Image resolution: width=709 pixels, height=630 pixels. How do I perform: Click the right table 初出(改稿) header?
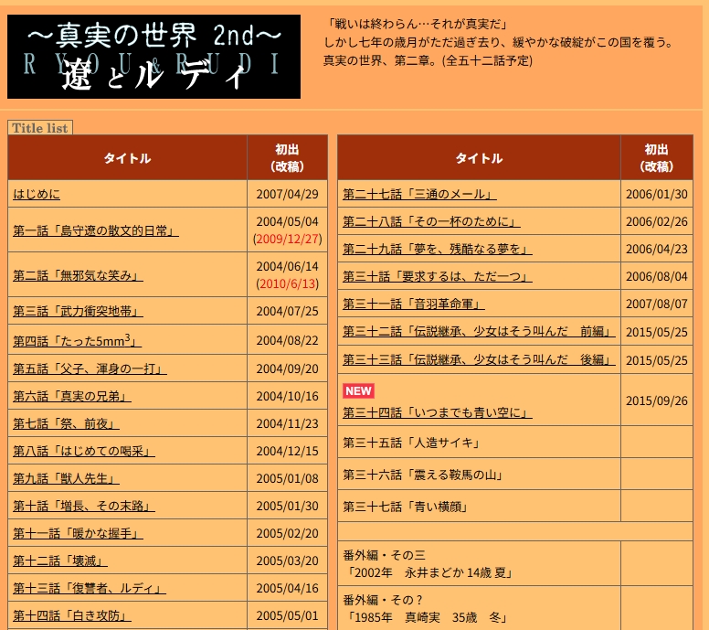657,158
